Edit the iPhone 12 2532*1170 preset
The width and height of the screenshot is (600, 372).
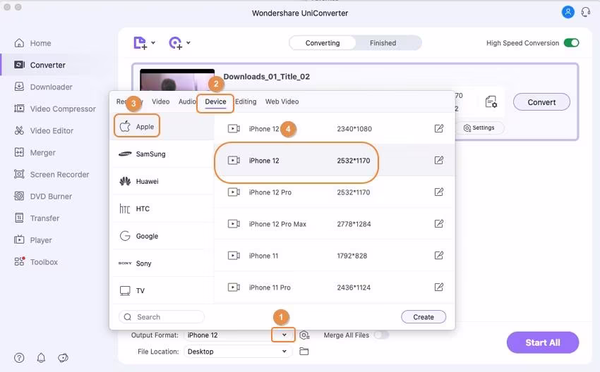click(439, 160)
